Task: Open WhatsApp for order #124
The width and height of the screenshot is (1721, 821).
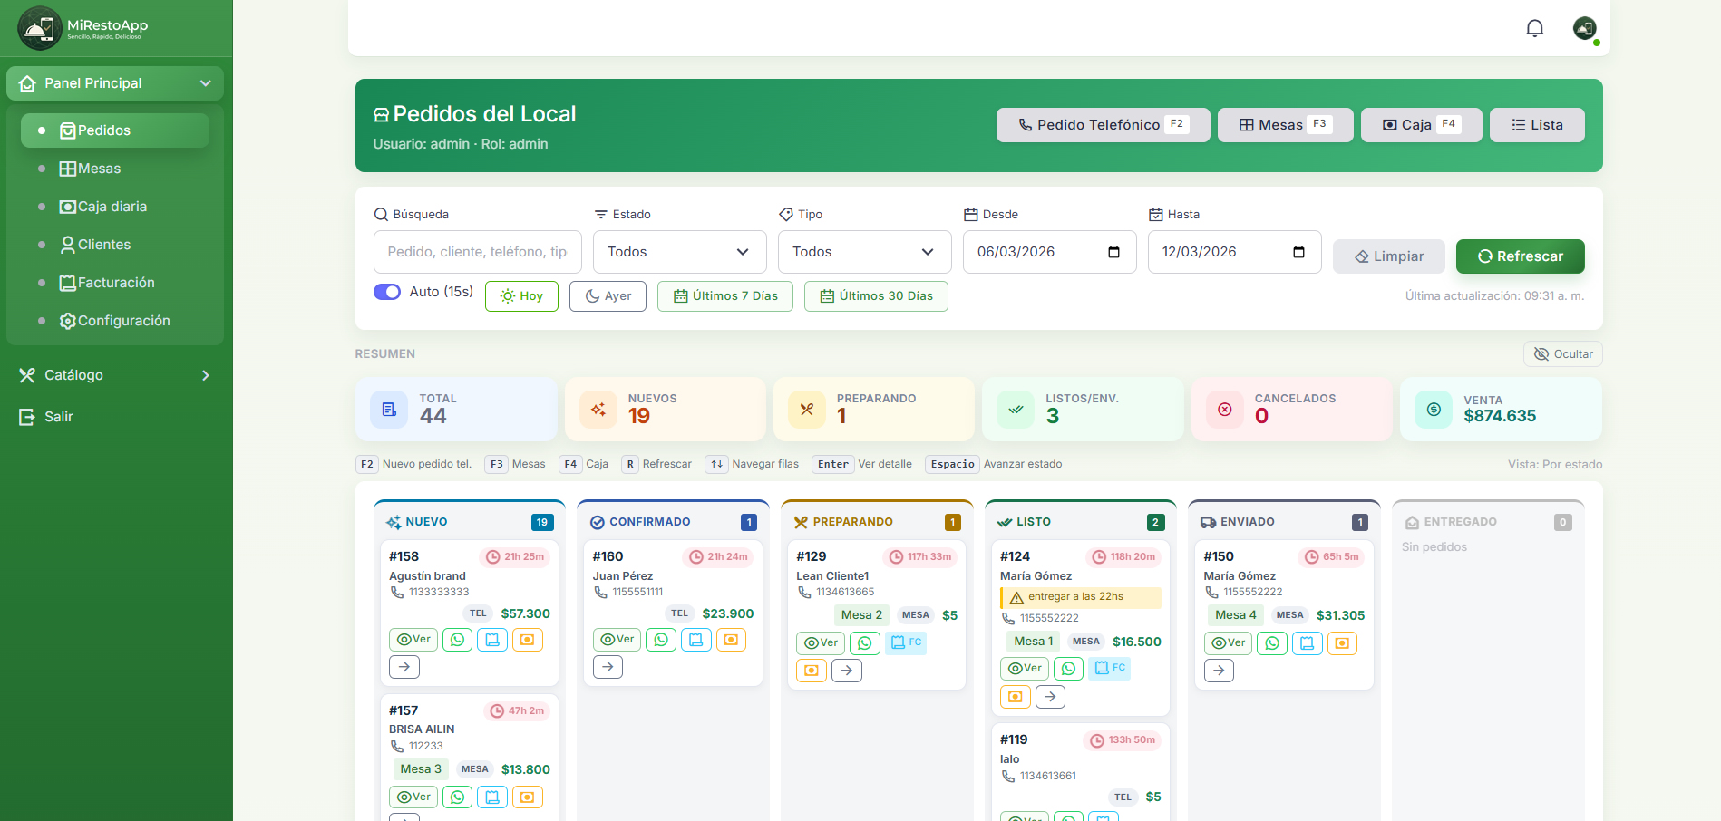Action: [1069, 669]
